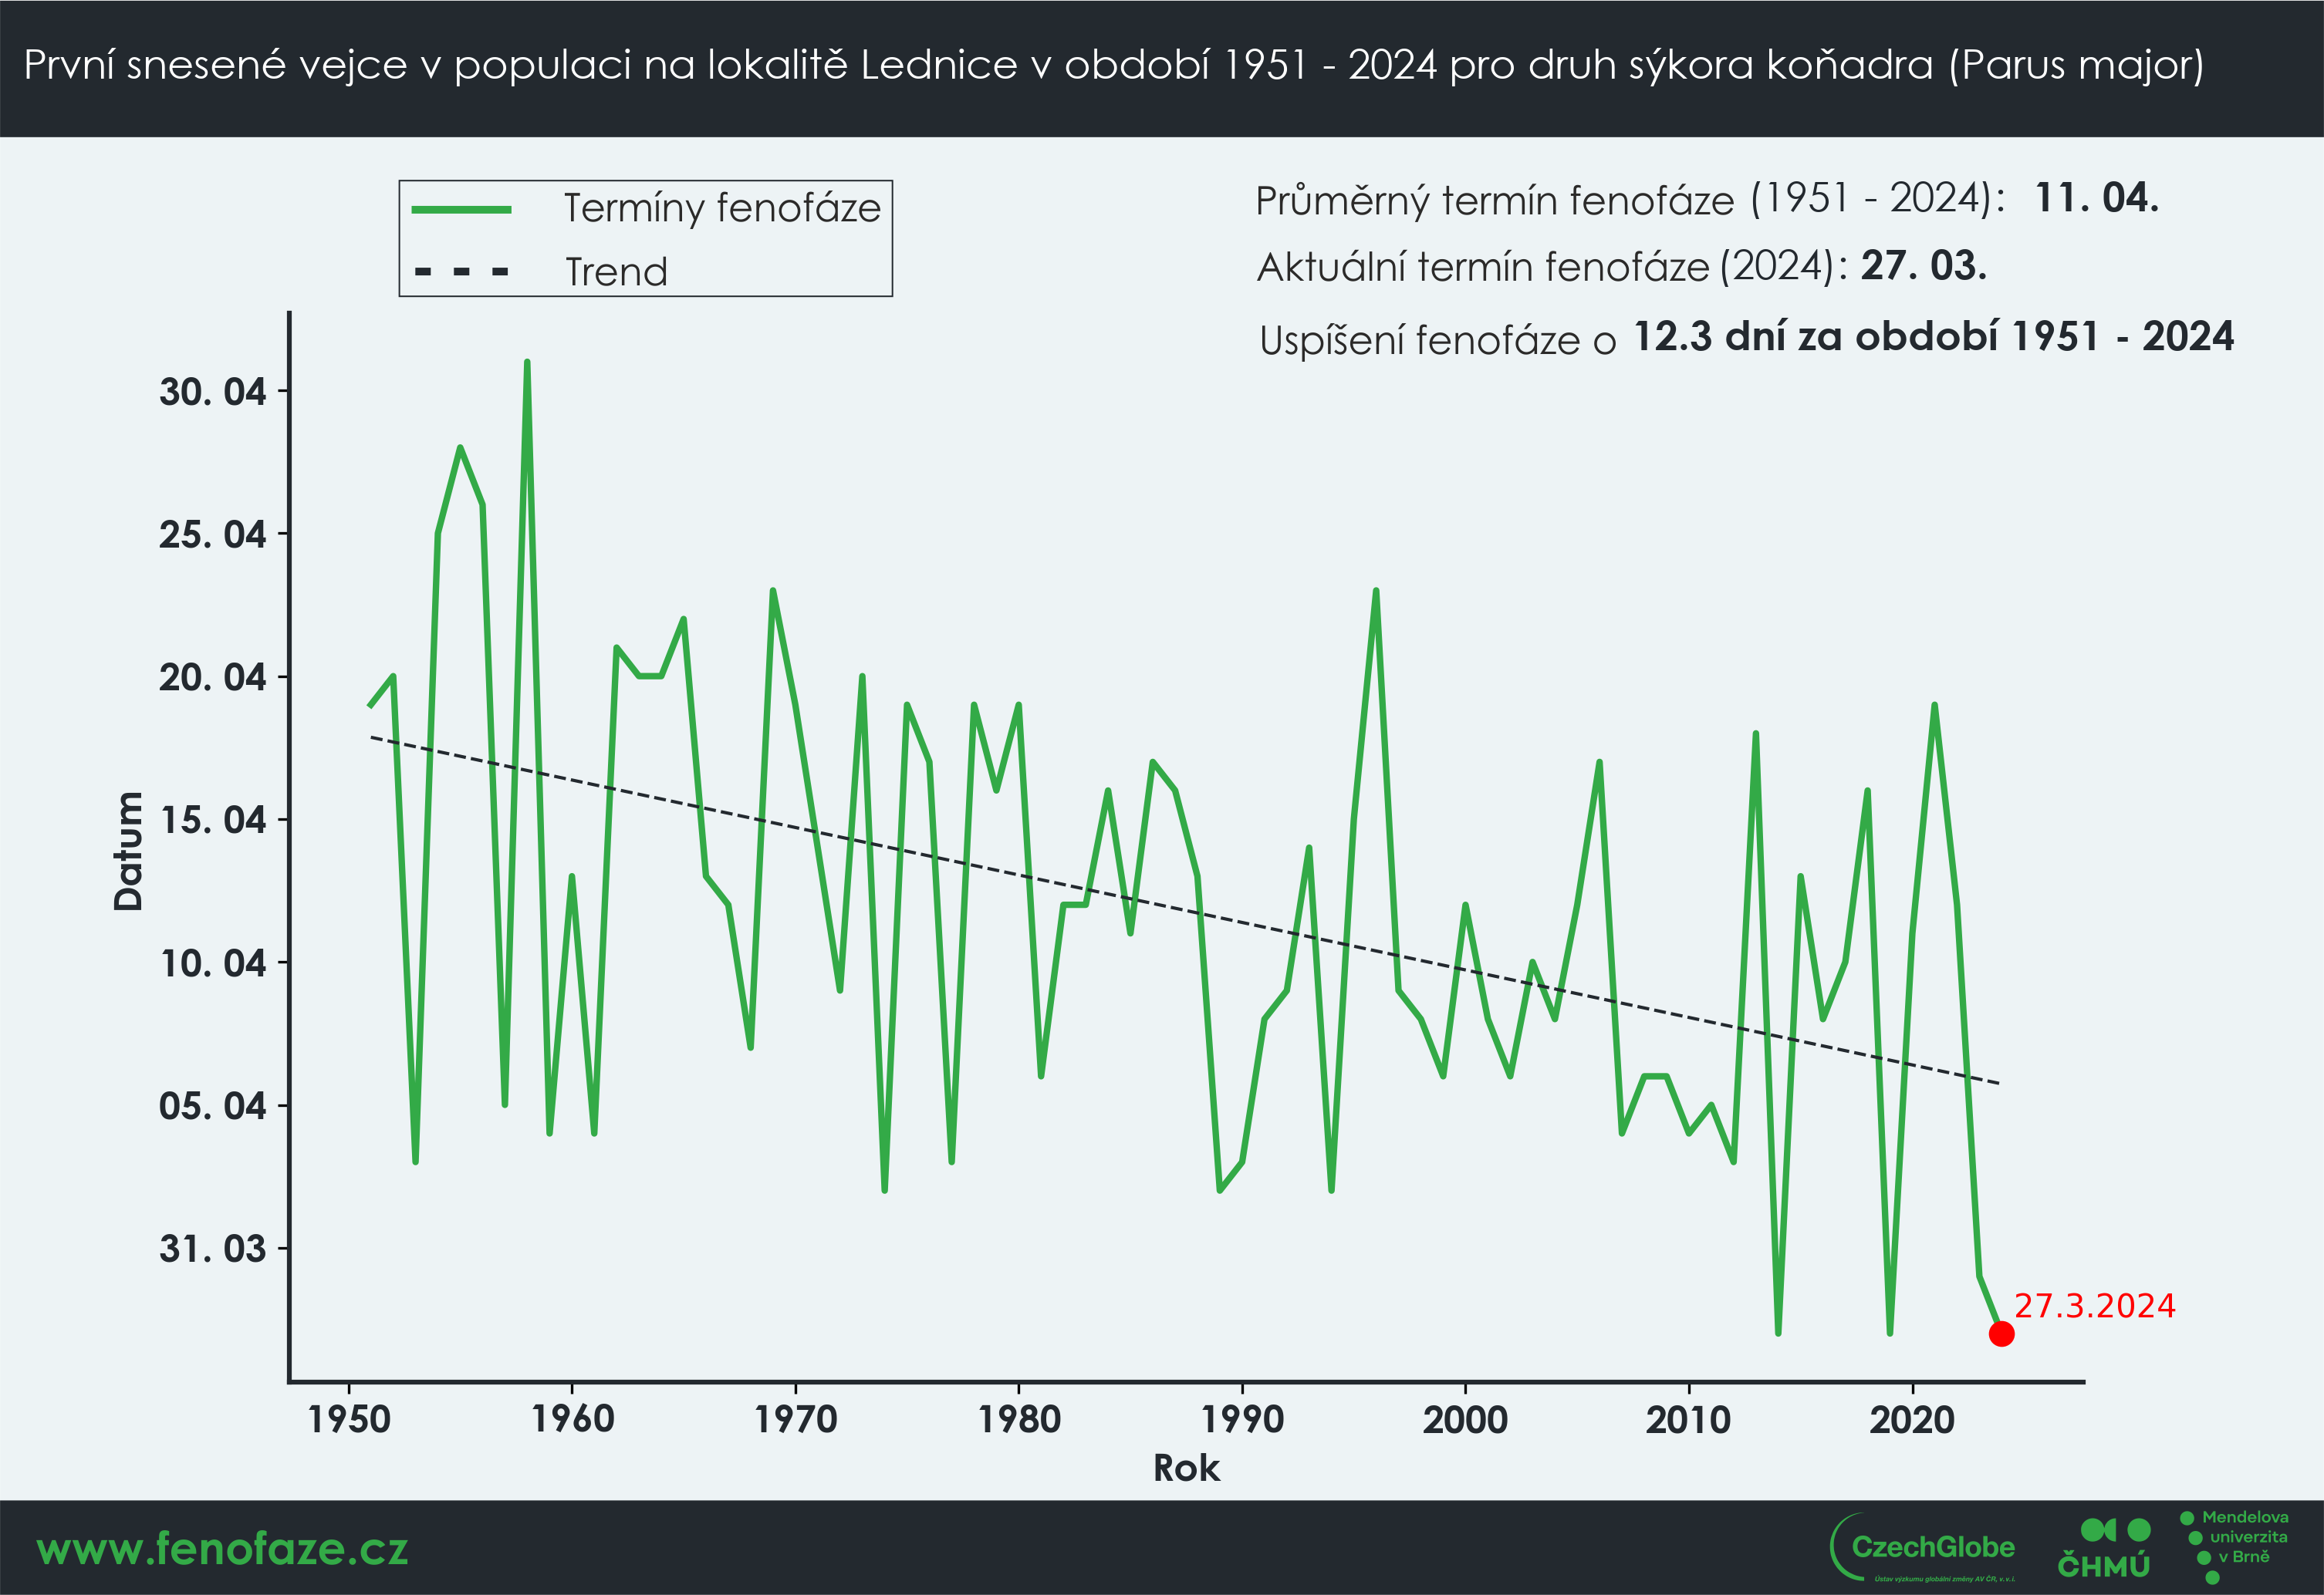
Task: Click the 1980 x-axis tick label
Action: [1019, 1419]
